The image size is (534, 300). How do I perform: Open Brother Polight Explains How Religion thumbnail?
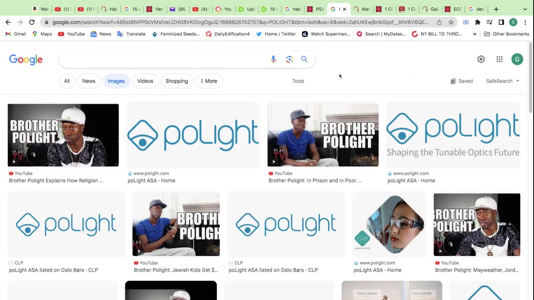63,135
